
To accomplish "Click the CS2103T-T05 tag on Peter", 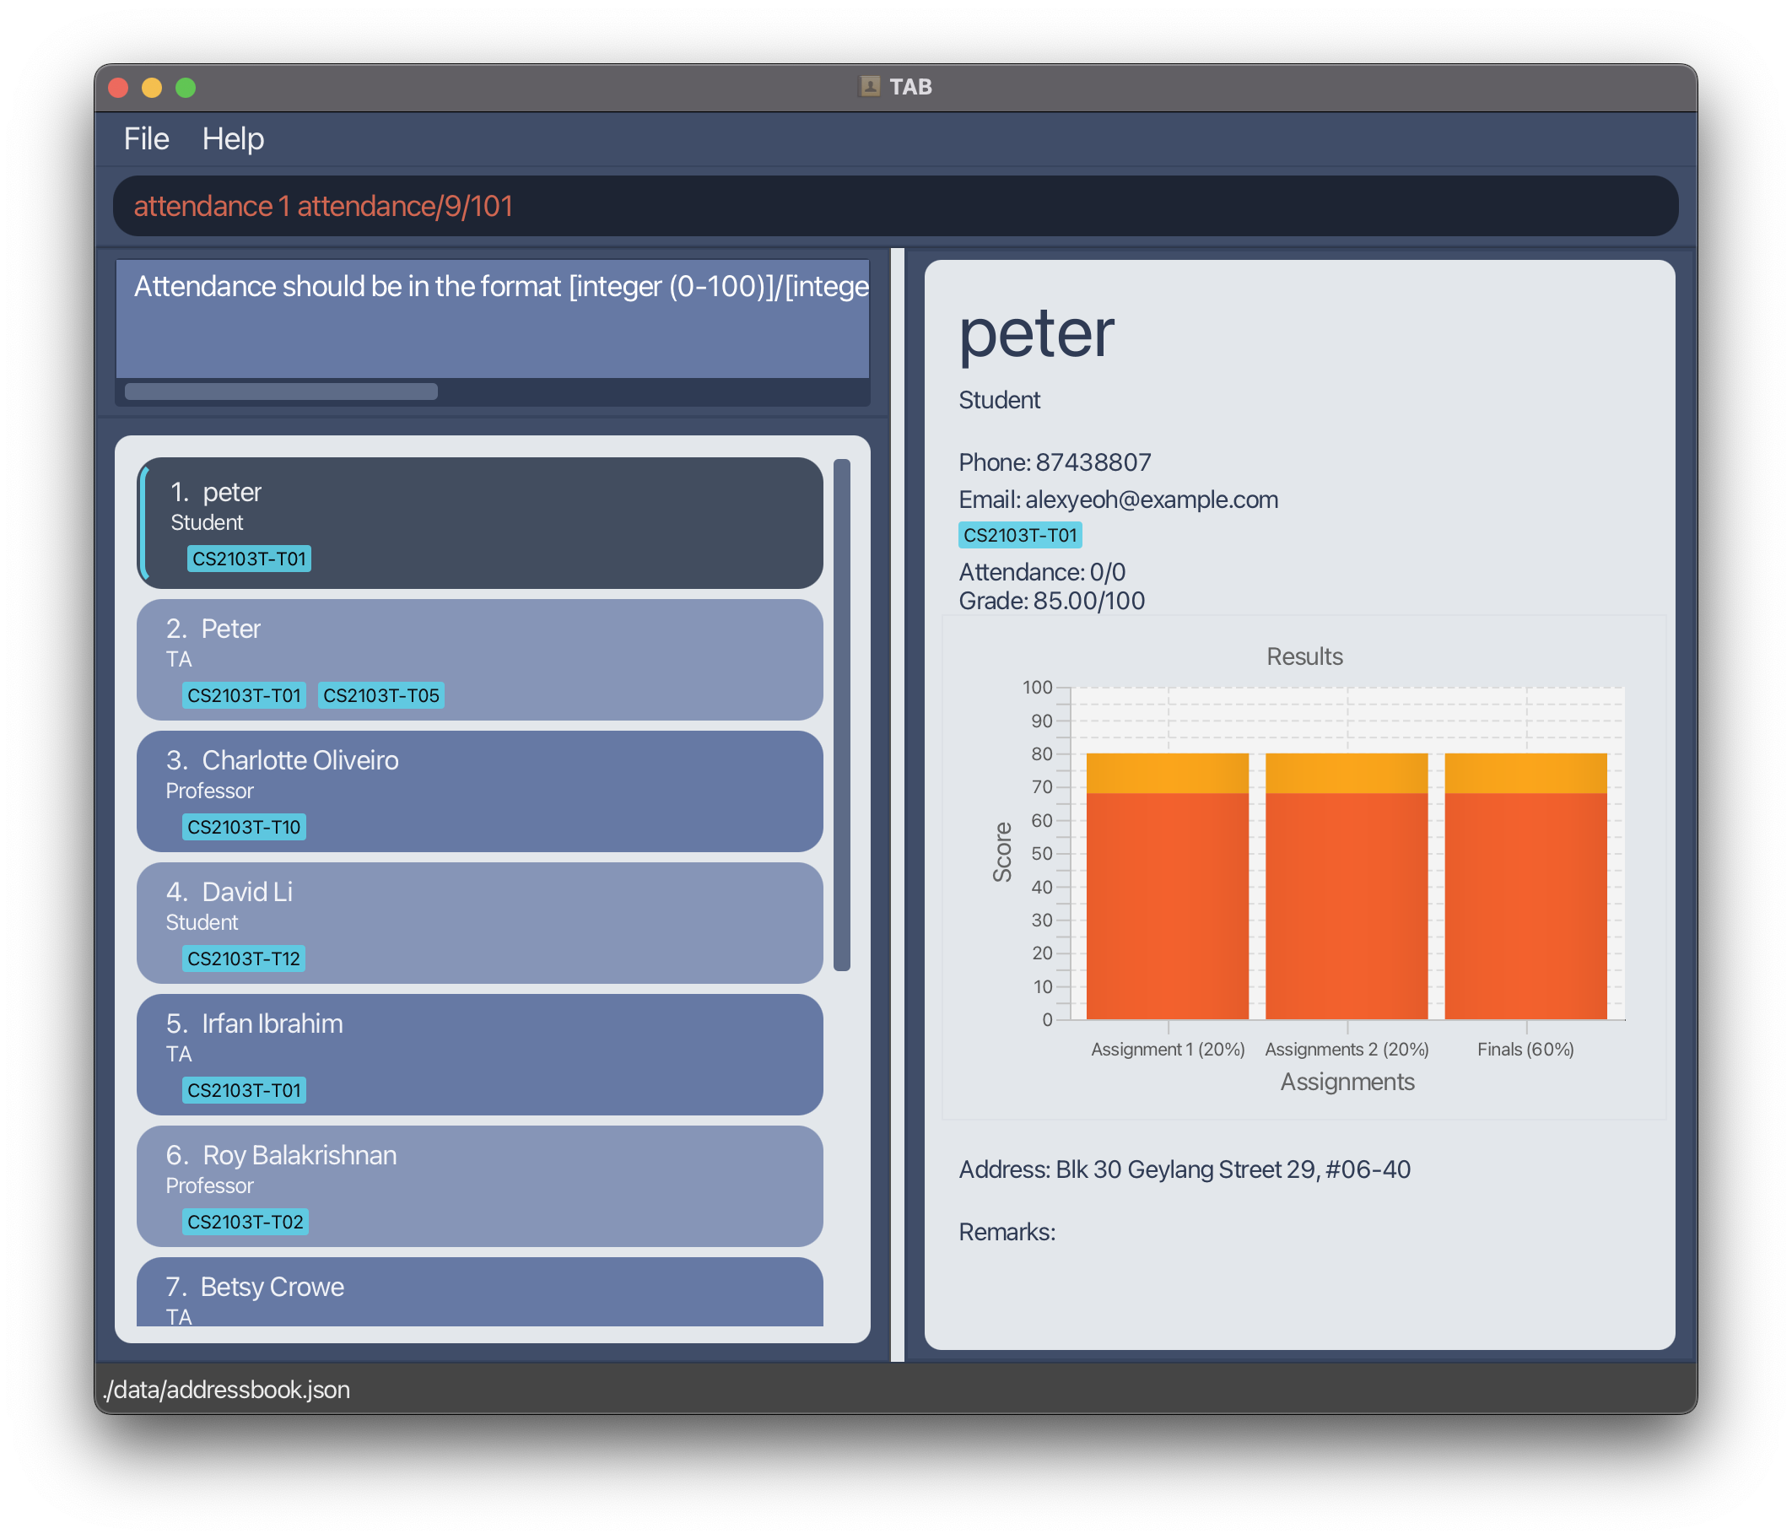I will point(381,695).
